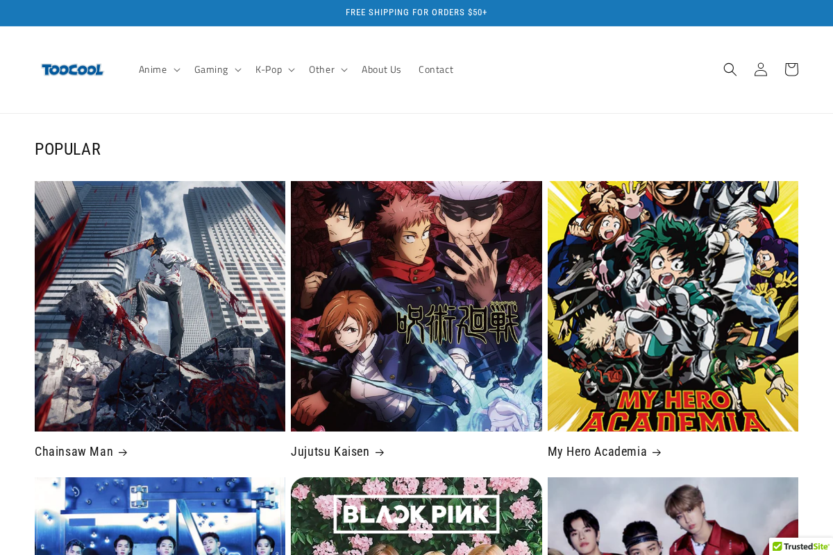Click the Log in account icon
This screenshot has height=555, width=833.
tap(759, 69)
